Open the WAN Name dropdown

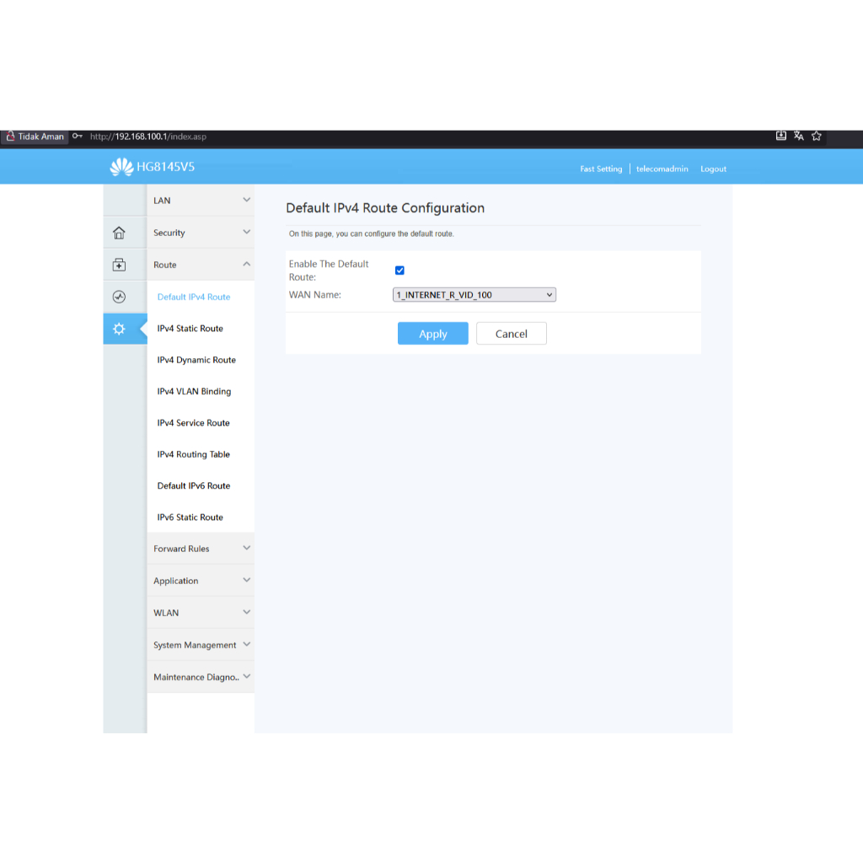pos(474,295)
